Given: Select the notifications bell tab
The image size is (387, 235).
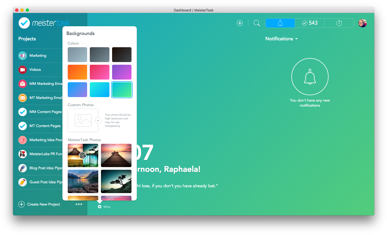Looking at the screenshot, I should coord(280,23).
